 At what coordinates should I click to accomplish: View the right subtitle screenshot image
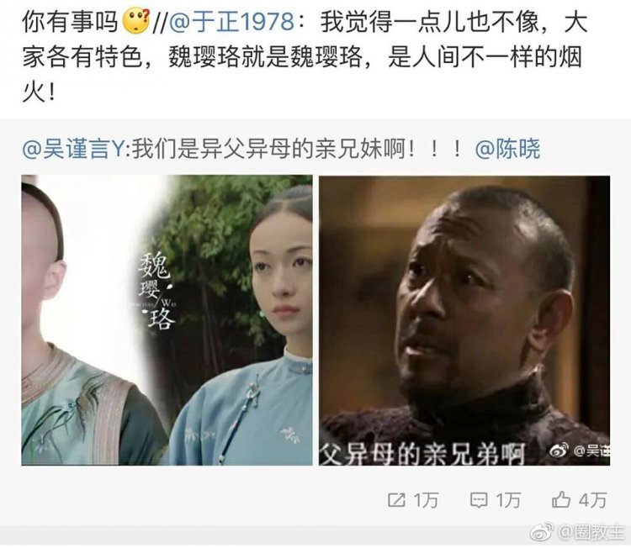tap(464, 320)
